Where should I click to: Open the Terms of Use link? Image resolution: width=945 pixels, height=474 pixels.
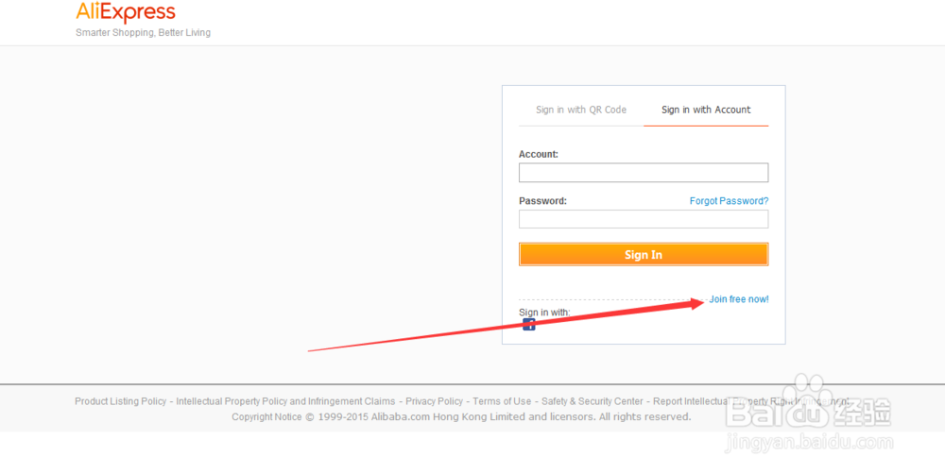click(502, 401)
